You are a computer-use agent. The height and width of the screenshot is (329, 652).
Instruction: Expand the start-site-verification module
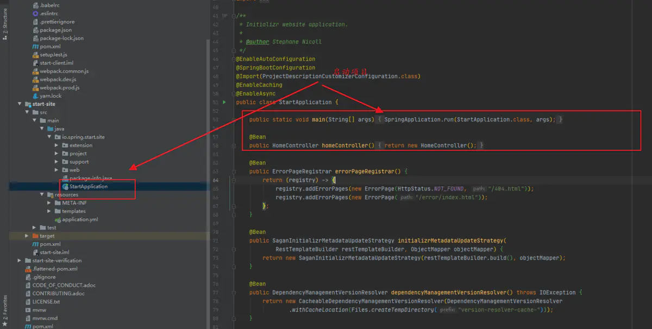(x=20, y=261)
